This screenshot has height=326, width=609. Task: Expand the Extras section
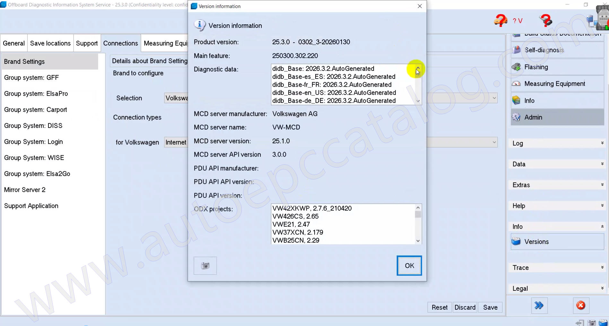click(x=557, y=185)
